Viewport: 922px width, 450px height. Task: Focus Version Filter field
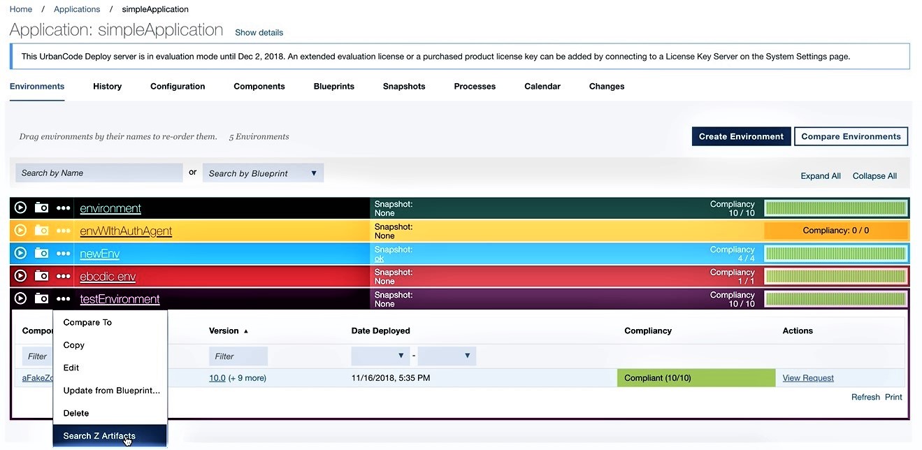pos(238,356)
